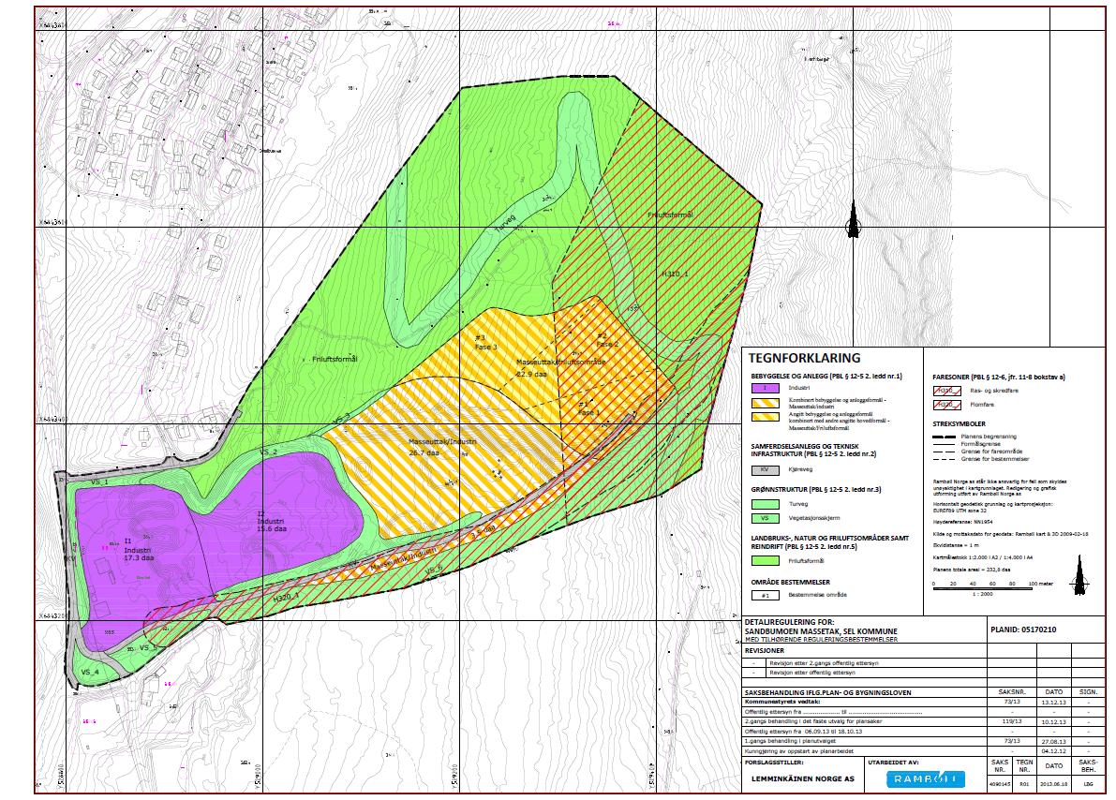Click the TEGNFORKLARING legend heading
The image size is (1116, 800).
(x=804, y=359)
